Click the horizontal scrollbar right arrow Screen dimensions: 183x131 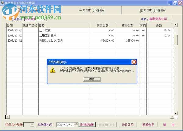click(x=172, y=117)
